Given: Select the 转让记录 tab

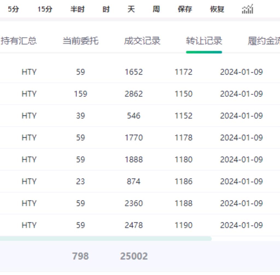Looking at the screenshot, I should (x=204, y=41).
